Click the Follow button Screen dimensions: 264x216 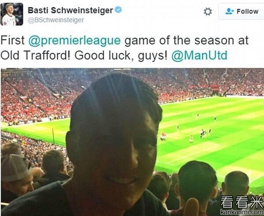pyautogui.click(x=241, y=11)
